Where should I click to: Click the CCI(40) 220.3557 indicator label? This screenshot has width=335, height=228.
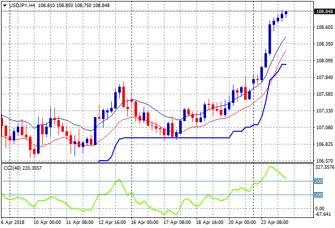tap(23, 168)
